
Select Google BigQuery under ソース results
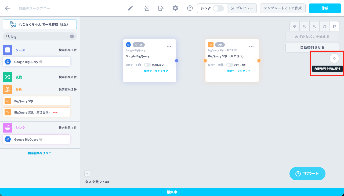point(37,62)
